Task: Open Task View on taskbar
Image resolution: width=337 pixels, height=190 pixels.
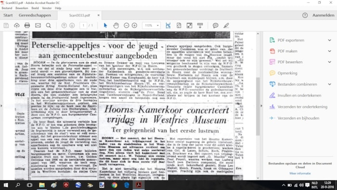Action: (29, 185)
